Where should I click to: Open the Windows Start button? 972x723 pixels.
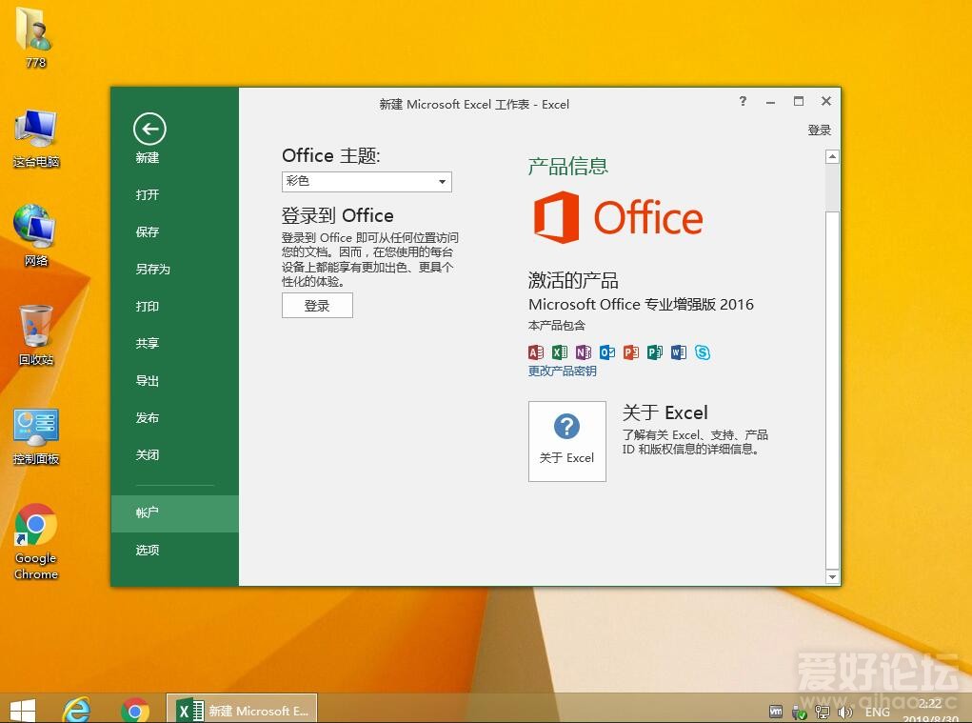(x=23, y=710)
